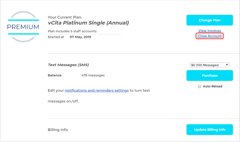This screenshot has height=142, width=240.
Task: Click the Change Plan button
Action: point(210,20)
